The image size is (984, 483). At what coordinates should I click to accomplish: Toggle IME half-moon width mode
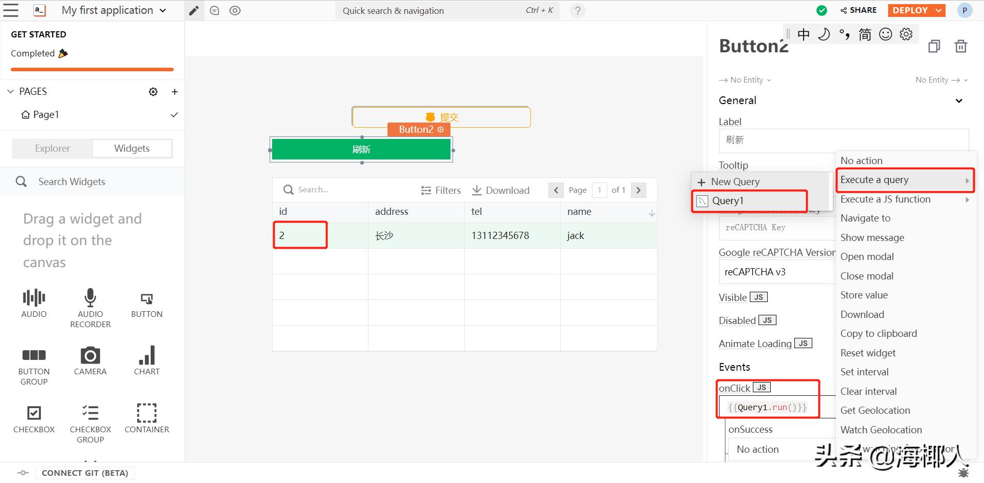tap(824, 34)
